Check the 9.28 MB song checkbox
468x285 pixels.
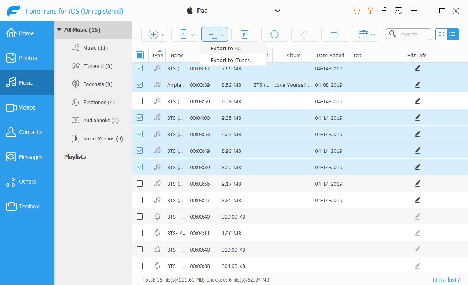(x=140, y=101)
